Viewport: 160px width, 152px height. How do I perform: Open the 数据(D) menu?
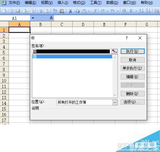tap(112, 3)
